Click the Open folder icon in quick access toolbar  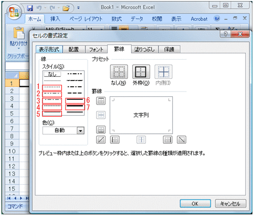pos(66,8)
